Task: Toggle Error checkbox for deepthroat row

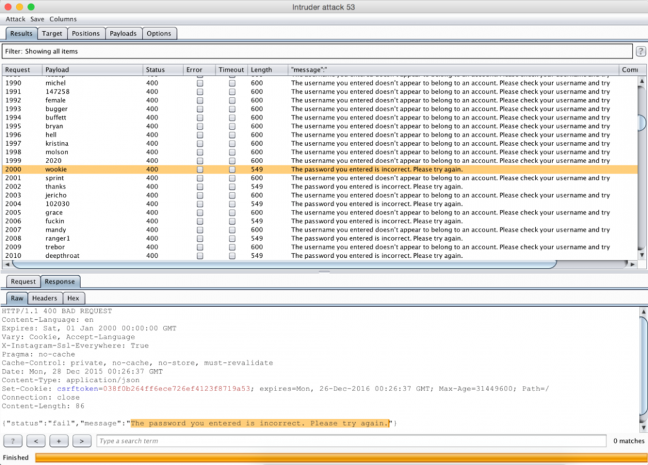Action: pos(200,256)
